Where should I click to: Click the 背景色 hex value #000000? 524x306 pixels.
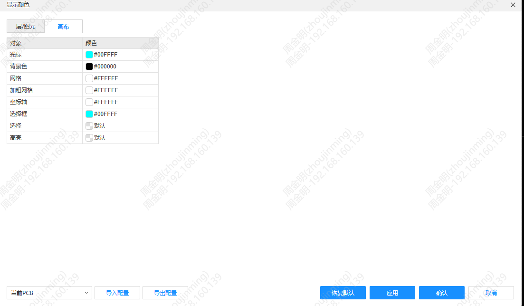click(105, 67)
